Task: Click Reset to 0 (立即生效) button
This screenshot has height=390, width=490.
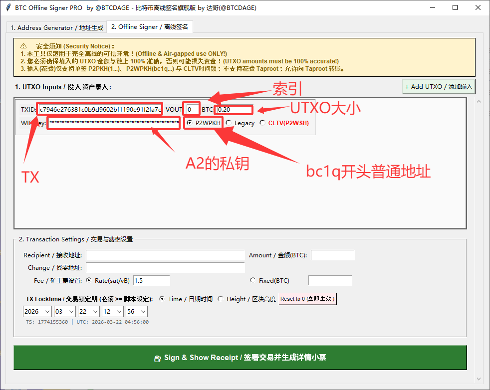Action: click(307, 299)
